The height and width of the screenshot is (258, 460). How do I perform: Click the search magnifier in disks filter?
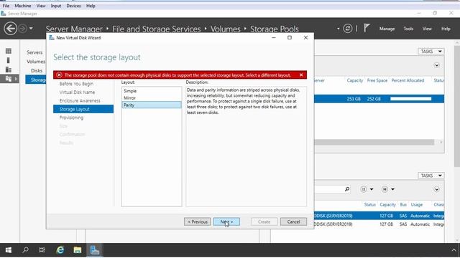347,189
